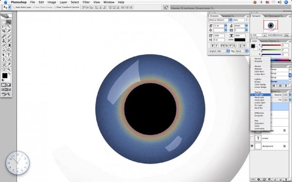The height and width of the screenshot is (182, 292).
Task: Select the Eraser tool
Action: 3,45
